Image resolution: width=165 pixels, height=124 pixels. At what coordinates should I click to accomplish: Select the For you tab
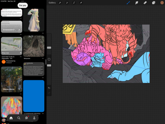23,6
